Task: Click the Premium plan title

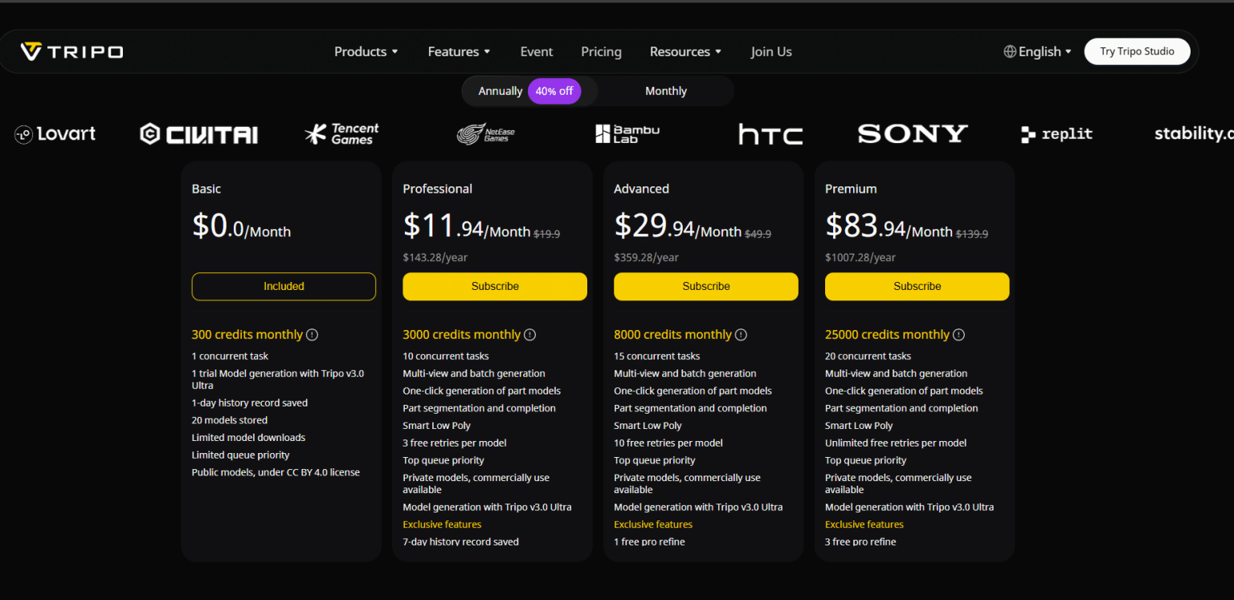Action: tap(851, 189)
